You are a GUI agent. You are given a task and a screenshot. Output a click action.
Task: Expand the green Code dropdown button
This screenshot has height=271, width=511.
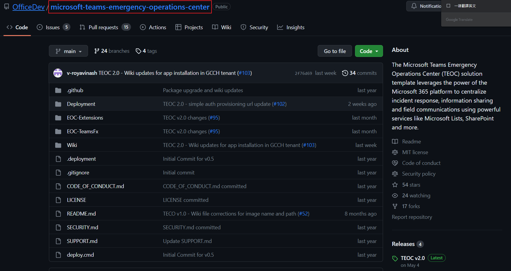tap(369, 51)
